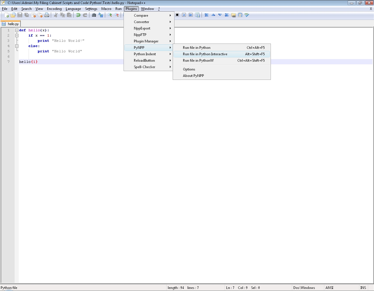
Task: Expand the Plugin Manager submenu
Action: click(x=149, y=41)
